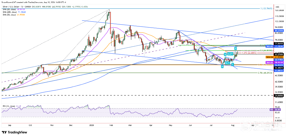Select pattern point A marker

(x=222, y=67)
